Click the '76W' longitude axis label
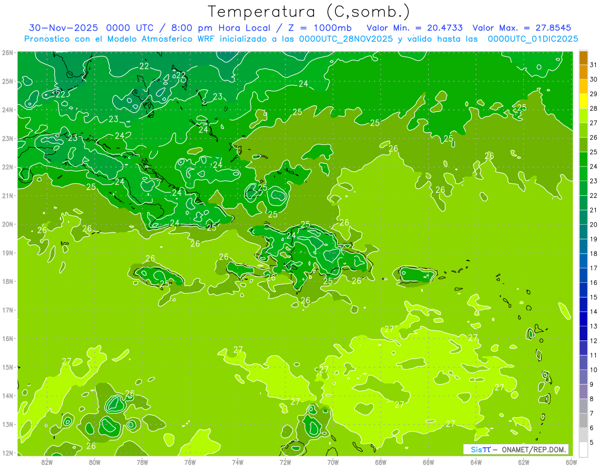 190,462
